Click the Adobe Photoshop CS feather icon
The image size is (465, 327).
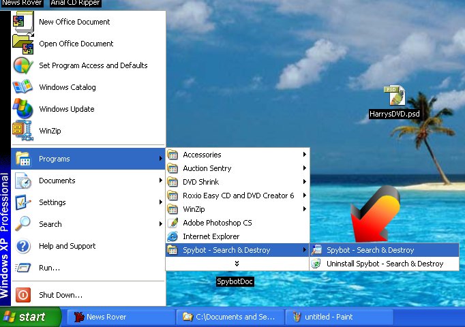click(173, 223)
